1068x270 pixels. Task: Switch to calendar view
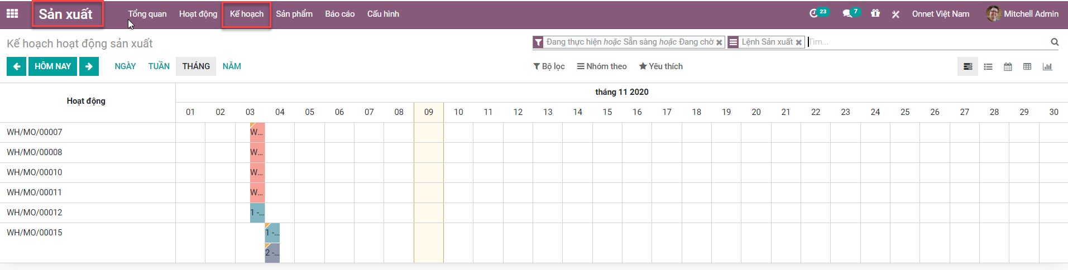coord(1008,67)
